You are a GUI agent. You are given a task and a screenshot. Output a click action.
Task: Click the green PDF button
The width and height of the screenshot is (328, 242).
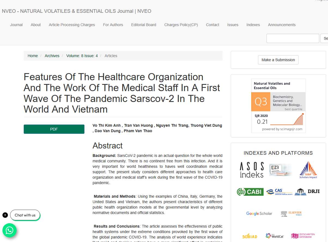(54, 129)
